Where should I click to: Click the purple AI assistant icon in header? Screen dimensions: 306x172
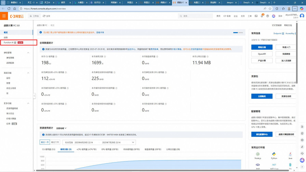(x=274, y=16)
